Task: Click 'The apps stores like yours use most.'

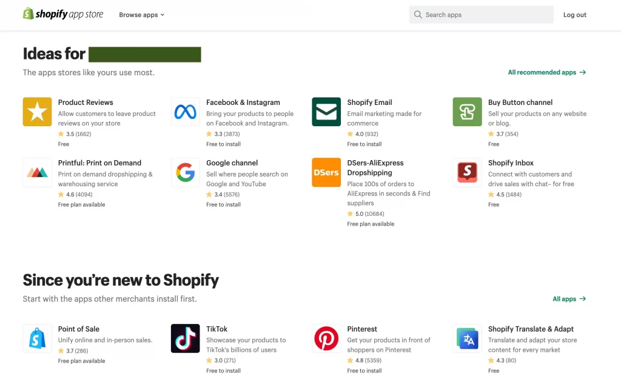Action: (89, 73)
